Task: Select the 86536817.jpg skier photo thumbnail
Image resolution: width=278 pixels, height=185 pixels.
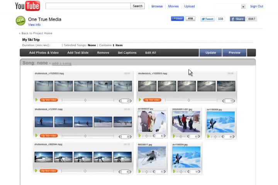Action: [x=152, y=157]
